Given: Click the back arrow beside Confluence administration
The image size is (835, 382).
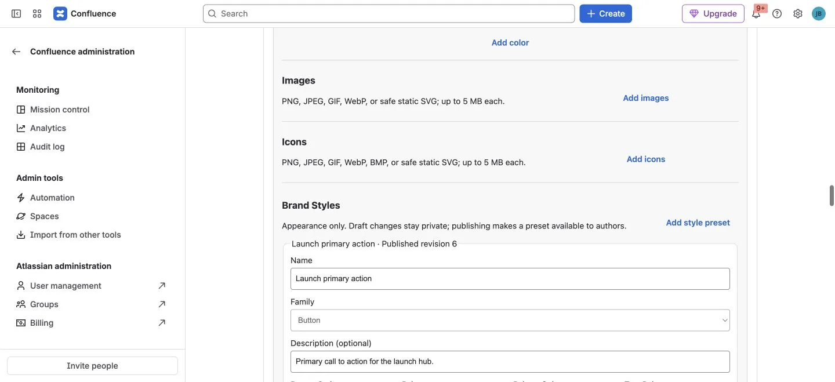Looking at the screenshot, I should click(16, 52).
